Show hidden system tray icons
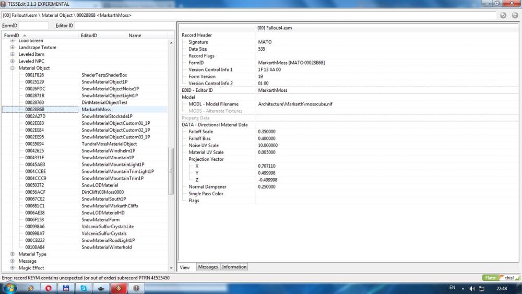The width and height of the screenshot is (522, 294). tap(462, 288)
